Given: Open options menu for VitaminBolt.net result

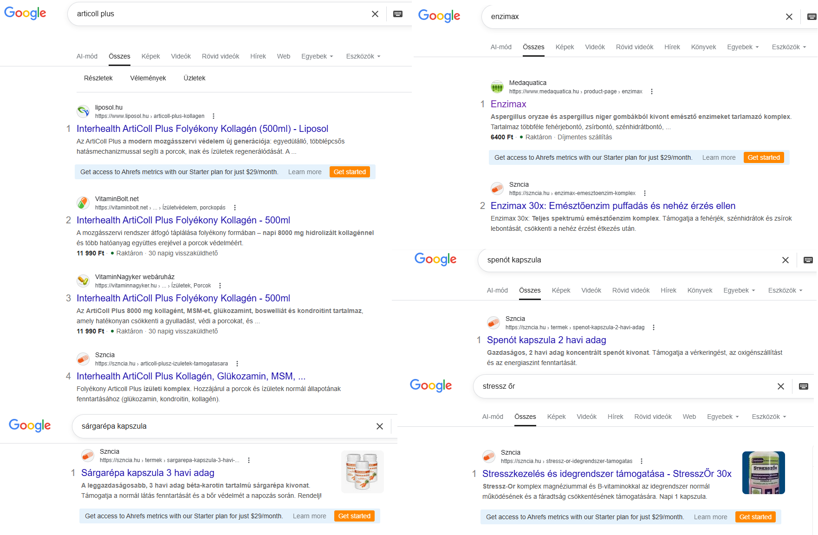Looking at the screenshot, I should 235,208.
